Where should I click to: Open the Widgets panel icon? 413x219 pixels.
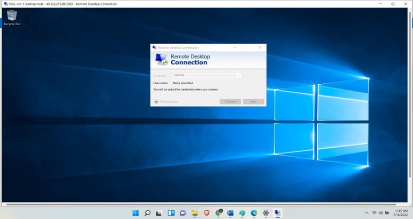coord(171,213)
